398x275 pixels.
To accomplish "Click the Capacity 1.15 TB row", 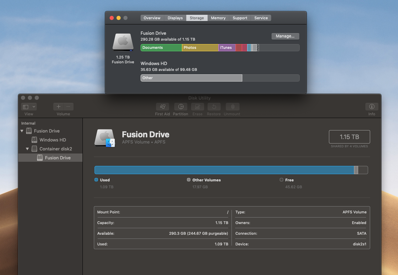I will click(x=163, y=223).
